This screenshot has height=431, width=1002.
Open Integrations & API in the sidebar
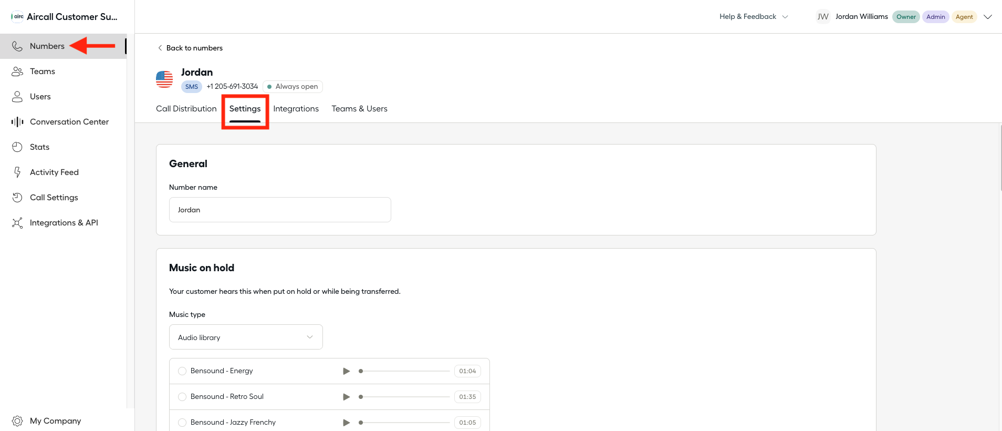tap(64, 223)
